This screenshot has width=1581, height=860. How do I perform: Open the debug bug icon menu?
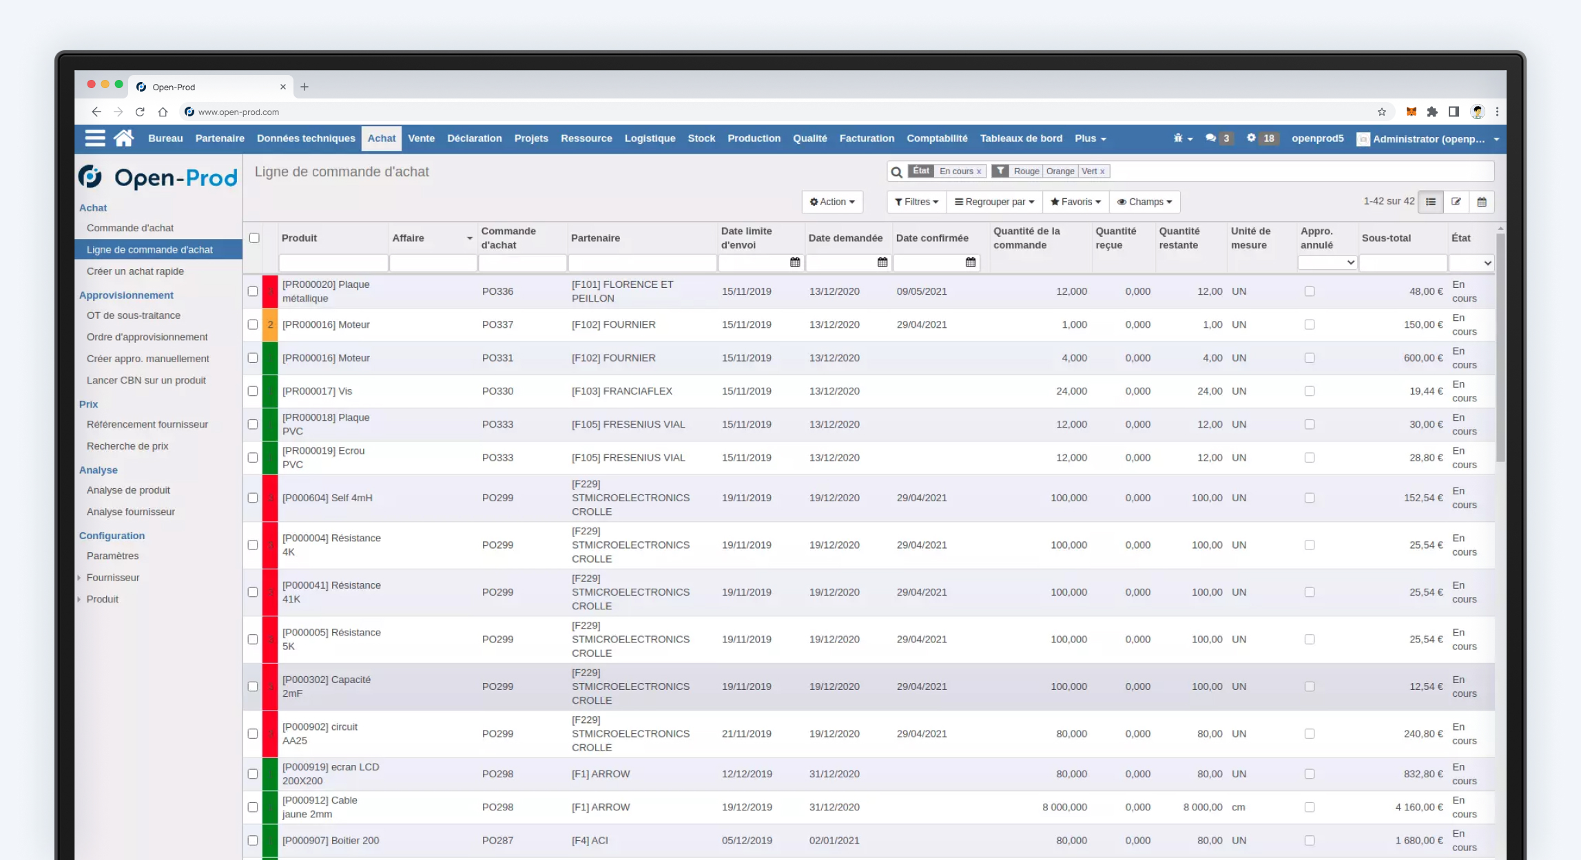pos(1182,138)
